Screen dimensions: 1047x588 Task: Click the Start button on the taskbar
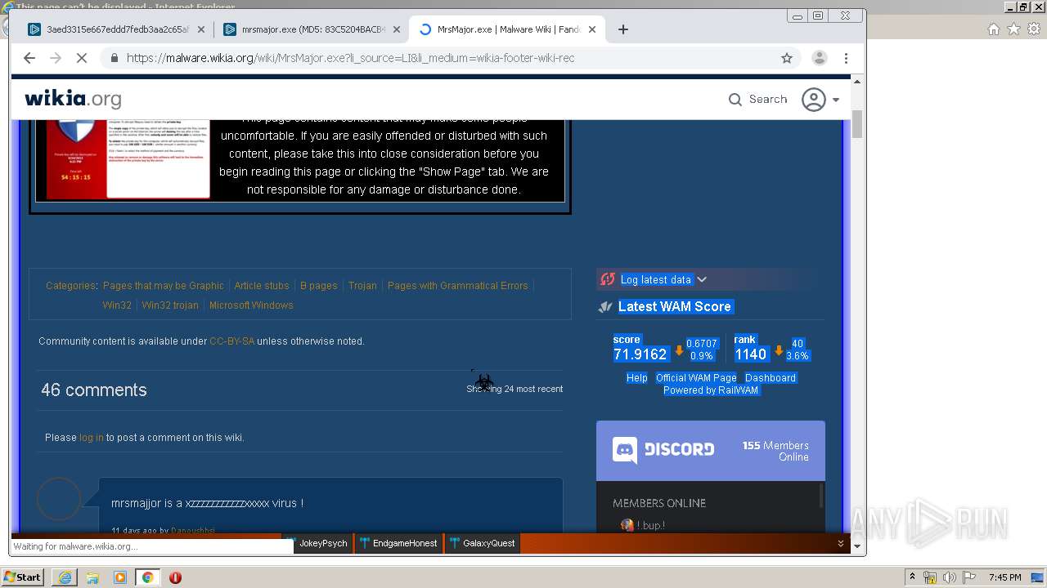(x=23, y=577)
